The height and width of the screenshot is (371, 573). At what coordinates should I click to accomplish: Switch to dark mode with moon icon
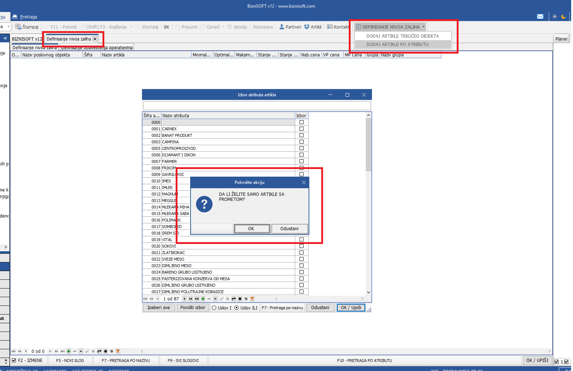564,17
